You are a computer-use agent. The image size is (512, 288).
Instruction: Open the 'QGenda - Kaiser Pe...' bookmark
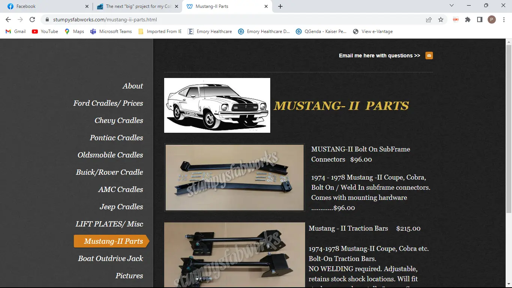[321, 31]
